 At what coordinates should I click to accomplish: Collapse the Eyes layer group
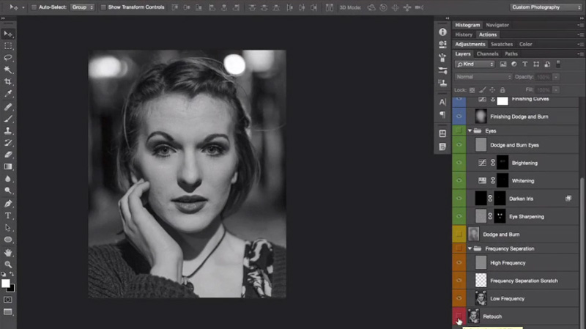pyautogui.click(x=470, y=130)
